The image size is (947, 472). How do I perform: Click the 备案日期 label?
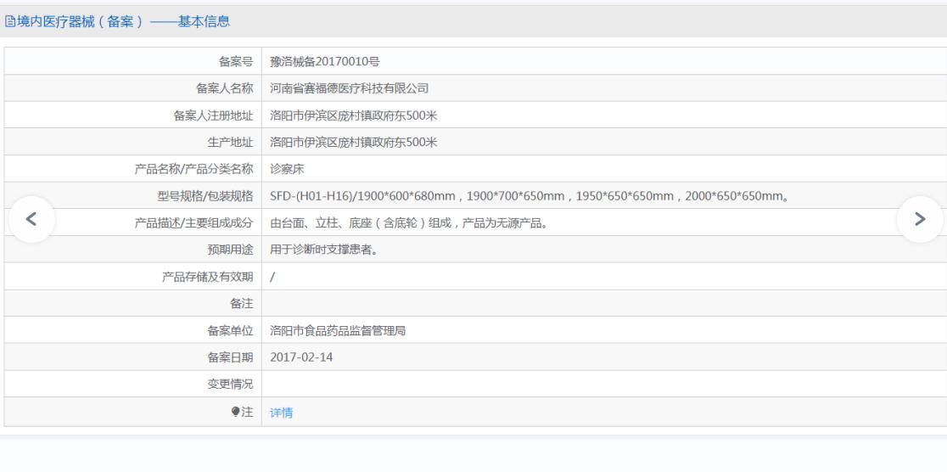pyautogui.click(x=230, y=357)
